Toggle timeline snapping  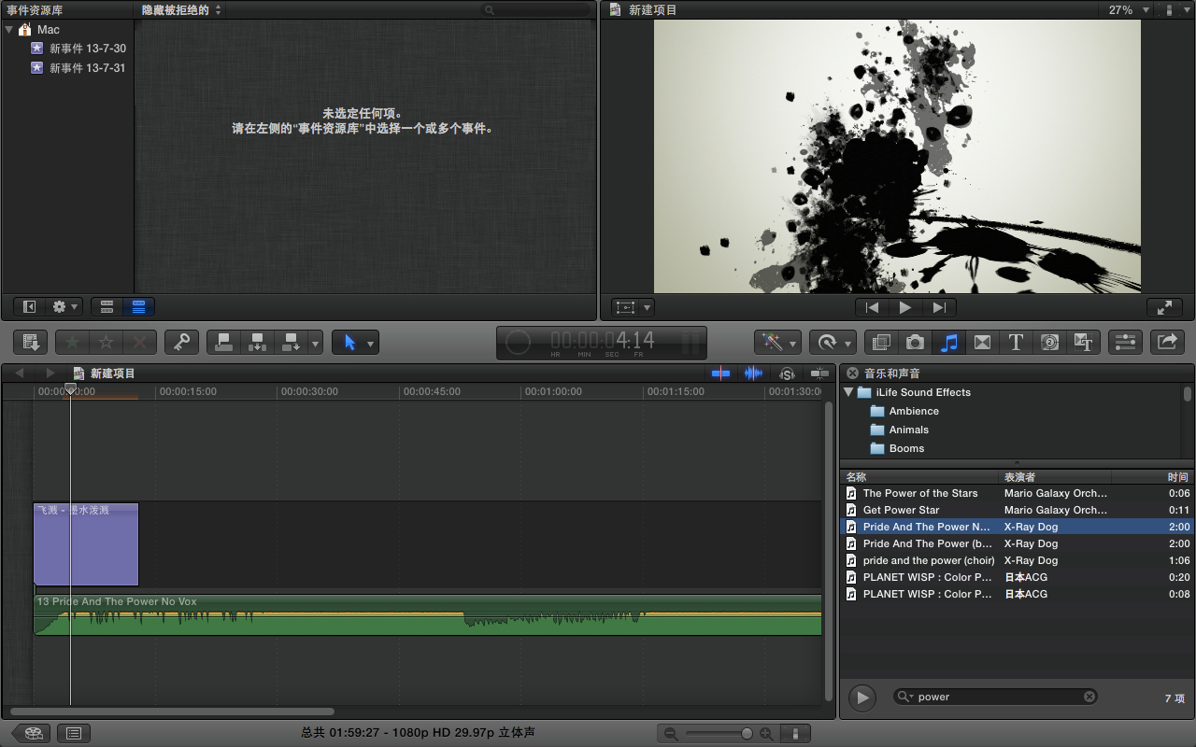[819, 373]
